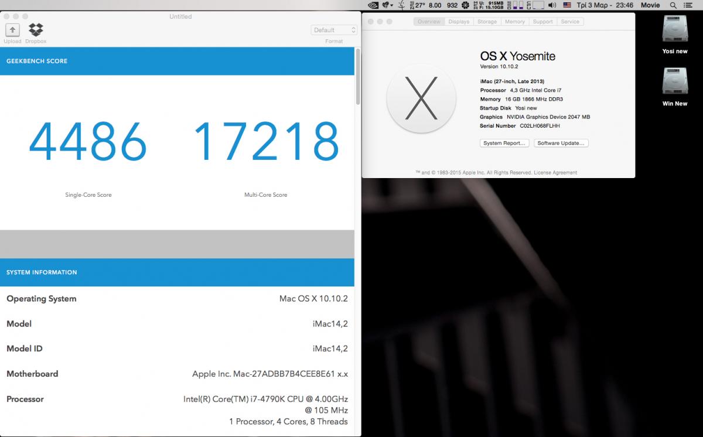This screenshot has height=437, width=703.
Task: Open the Movie user menu
Action: click(x=650, y=5)
